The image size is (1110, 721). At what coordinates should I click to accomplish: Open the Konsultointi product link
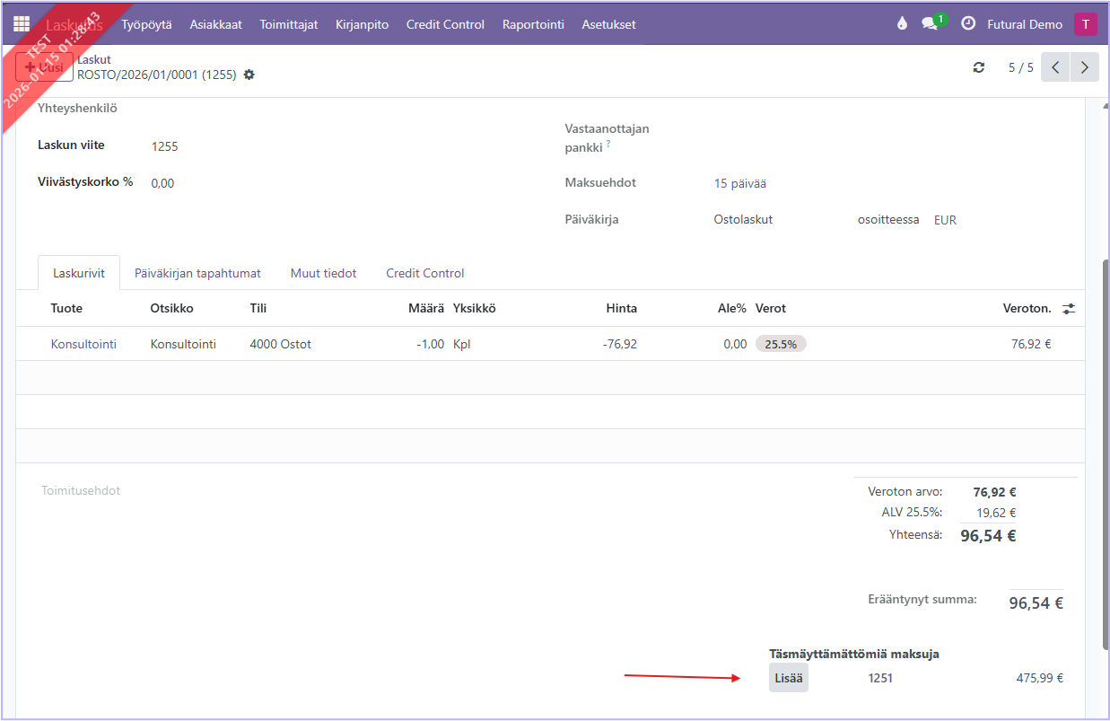(x=83, y=344)
